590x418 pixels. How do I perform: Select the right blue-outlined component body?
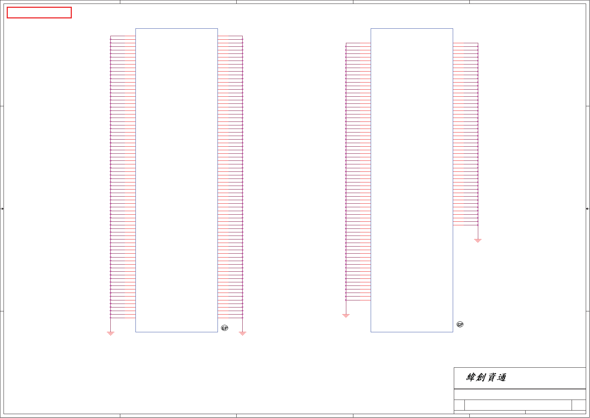(x=412, y=180)
